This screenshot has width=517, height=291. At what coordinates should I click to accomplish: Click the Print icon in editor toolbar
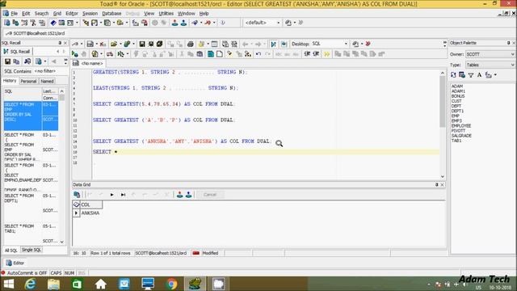tap(191, 44)
